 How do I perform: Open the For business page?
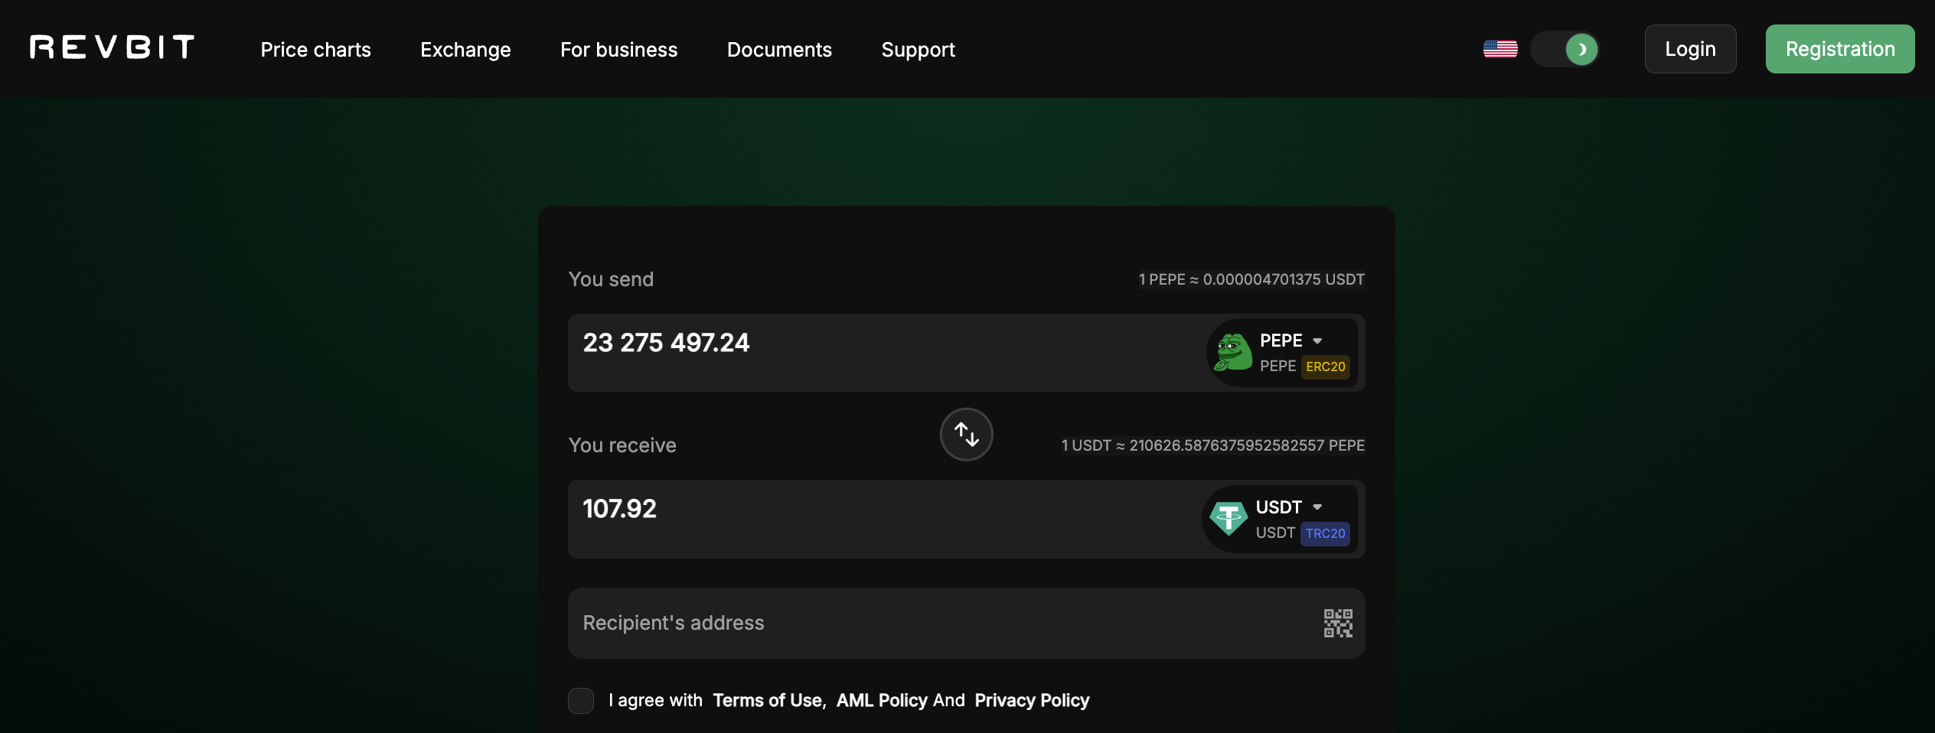tap(618, 50)
